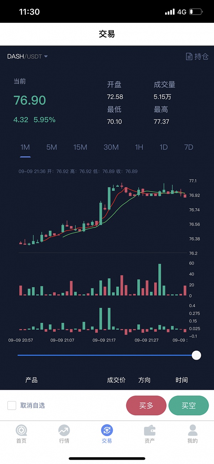This screenshot has height=464, width=214.
Task: Toggle the 取消自选 checkbox
Action: [12, 405]
